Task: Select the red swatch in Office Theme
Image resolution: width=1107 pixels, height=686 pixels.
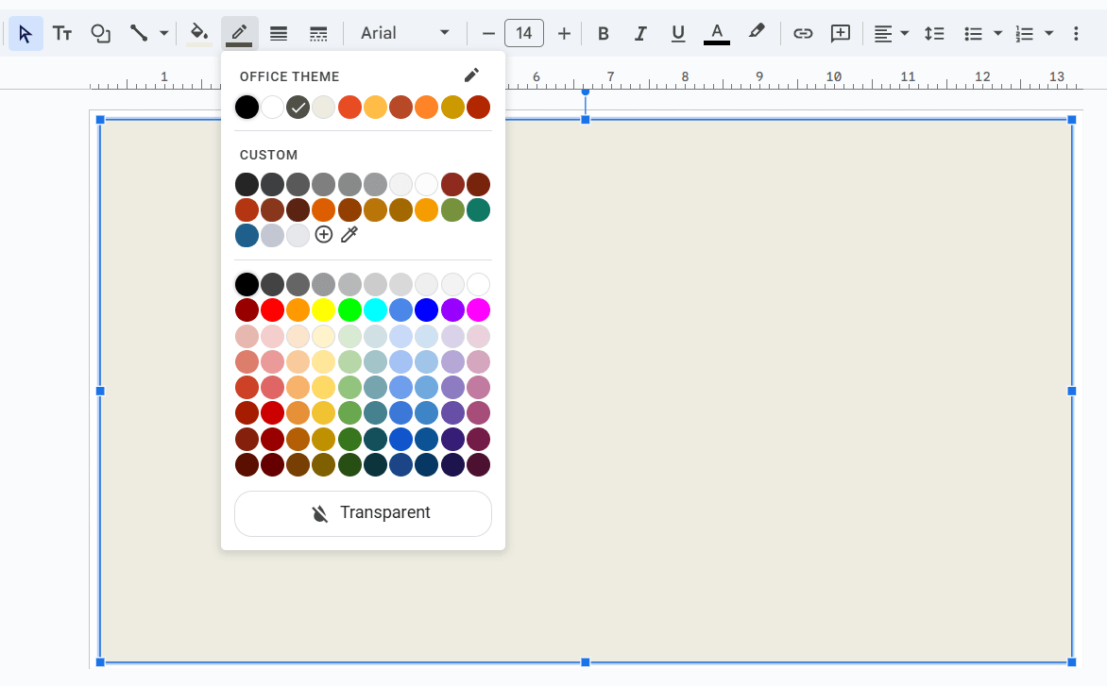Action: (x=349, y=107)
